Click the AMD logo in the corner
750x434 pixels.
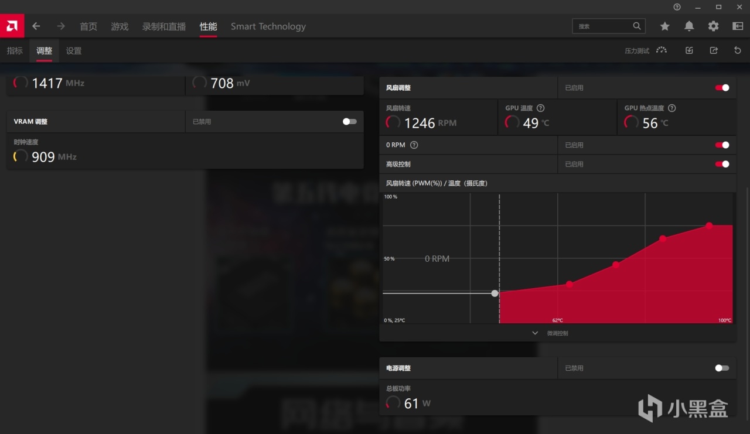pyautogui.click(x=12, y=26)
